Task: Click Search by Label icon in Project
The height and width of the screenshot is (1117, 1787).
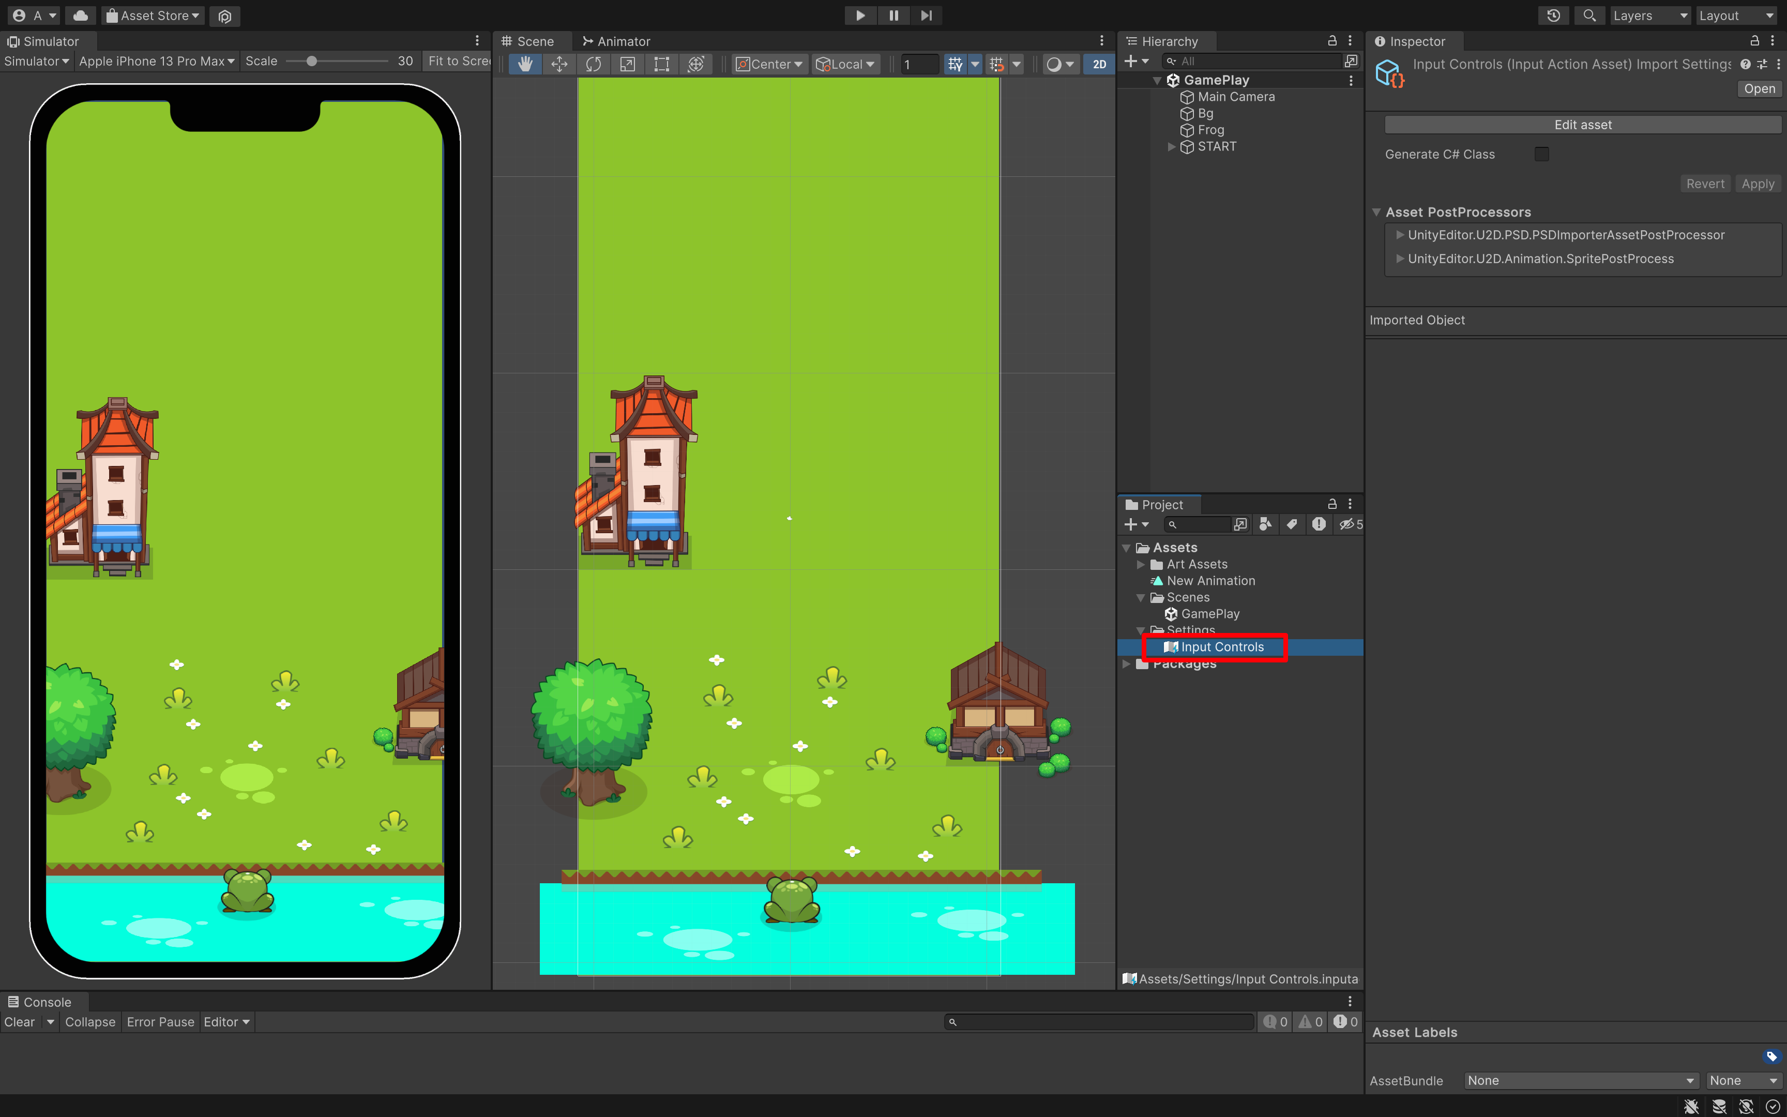Action: pyautogui.click(x=1292, y=524)
